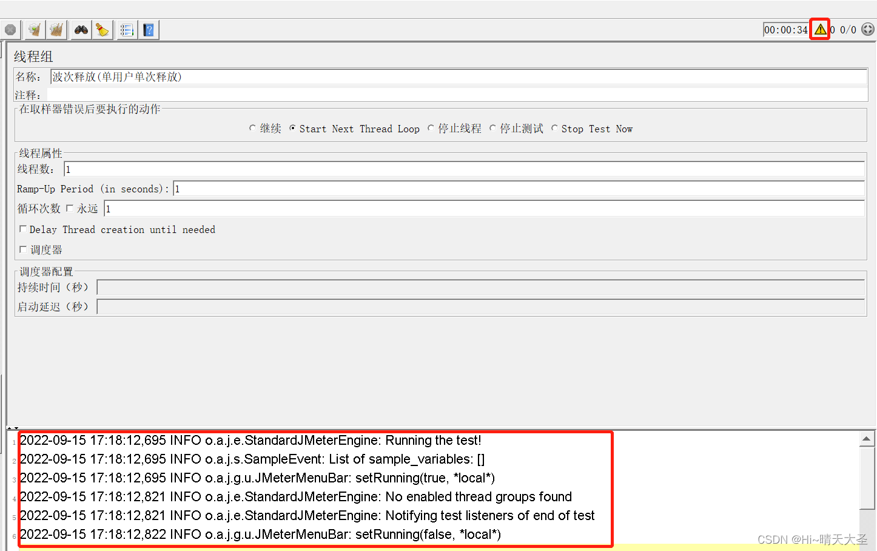Click the log panel vertical scrollbar thumb
877x551 pixels.
point(867,478)
